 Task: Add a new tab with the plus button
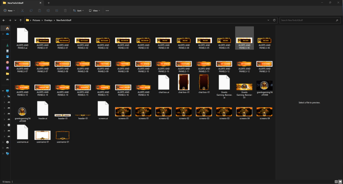pos(49,3)
